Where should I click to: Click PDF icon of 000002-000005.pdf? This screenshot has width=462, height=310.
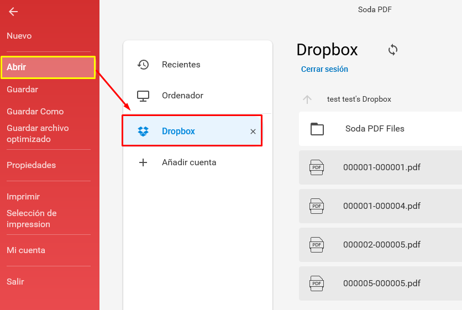tap(317, 245)
